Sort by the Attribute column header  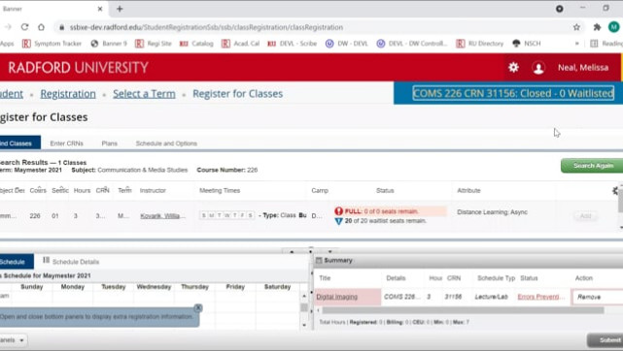pyautogui.click(x=468, y=191)
